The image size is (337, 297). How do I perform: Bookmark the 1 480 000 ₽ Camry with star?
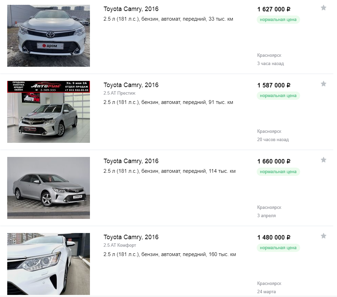(323, 236)
